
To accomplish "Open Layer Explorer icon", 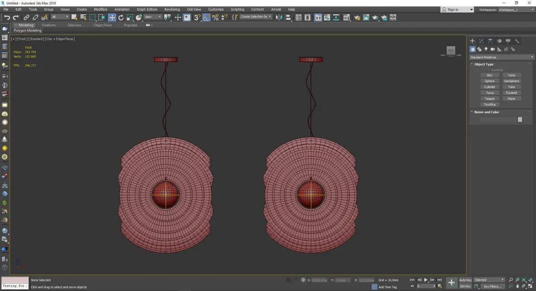I will pos(308,17).
